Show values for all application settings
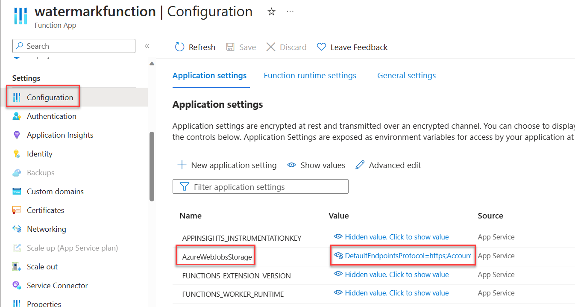The height and width of the screenshot is (307, 575). [316, 165]
